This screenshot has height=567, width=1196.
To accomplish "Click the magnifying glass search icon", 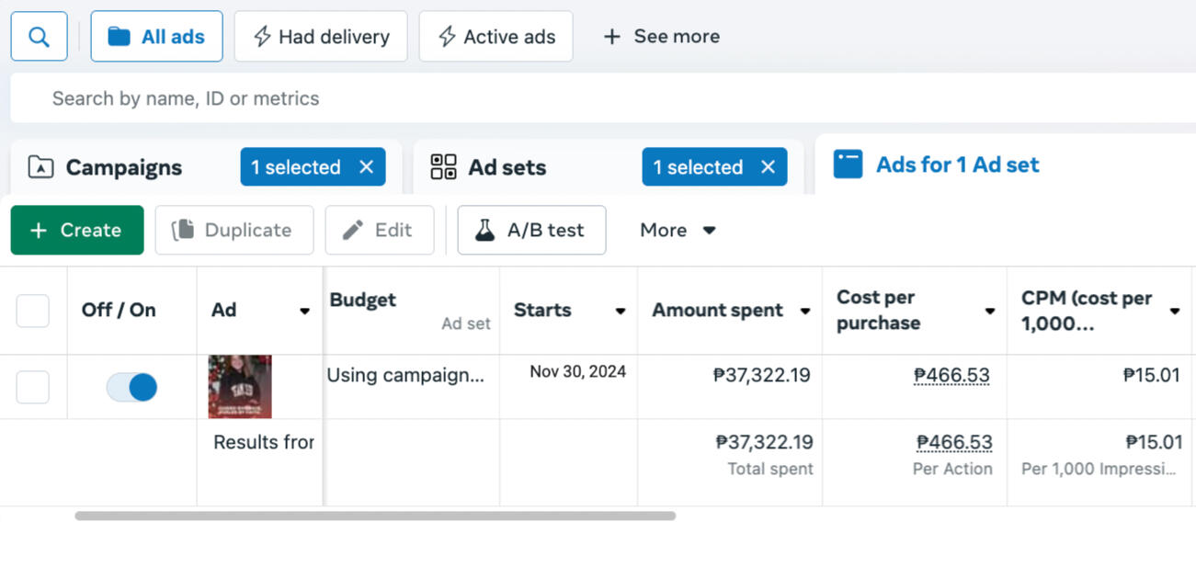I will click(39, 37).
